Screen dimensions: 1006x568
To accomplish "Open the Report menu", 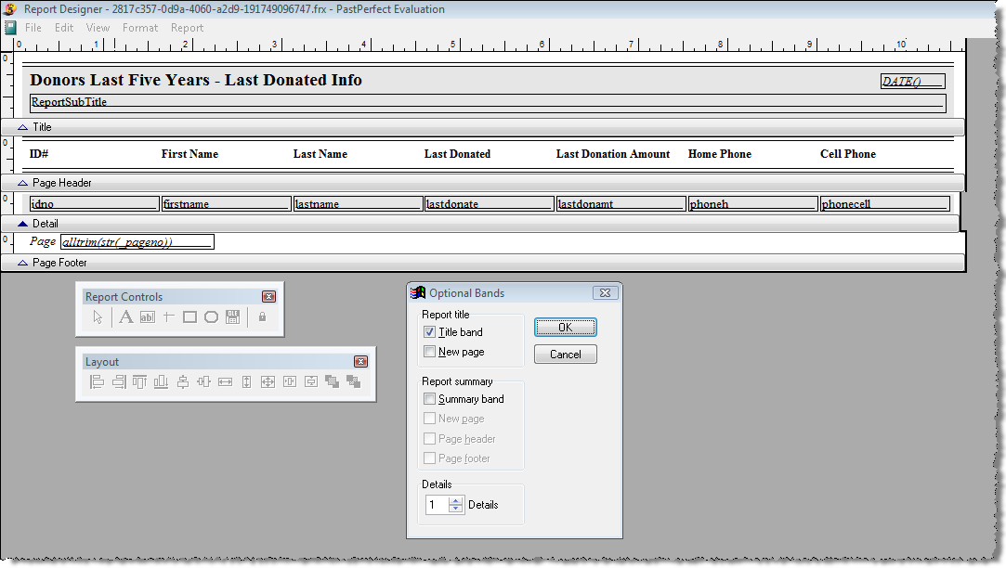I will coord(187,28).
